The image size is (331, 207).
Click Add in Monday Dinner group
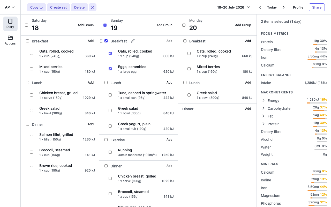(x=248, y=109)
